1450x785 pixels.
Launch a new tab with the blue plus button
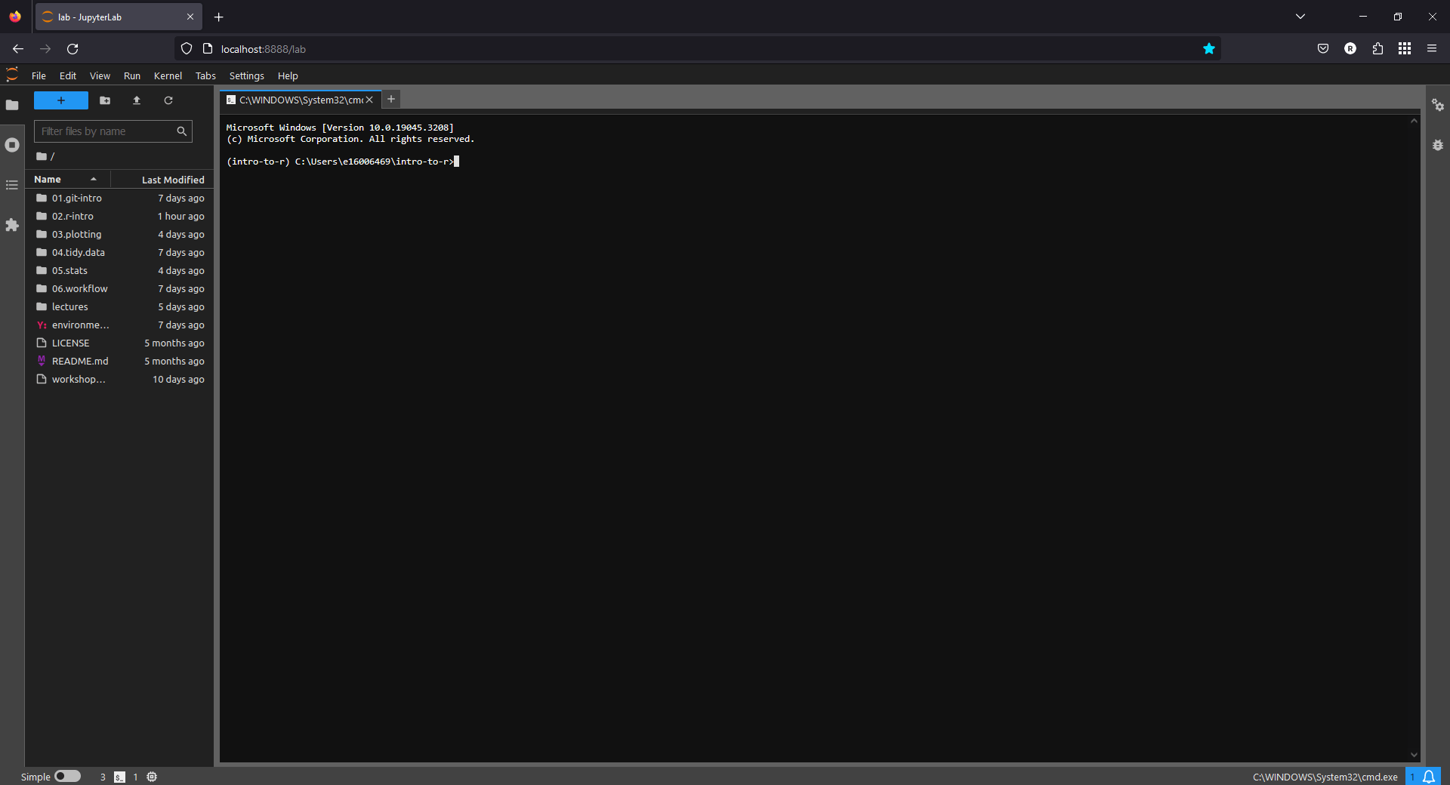coord(60,100)
